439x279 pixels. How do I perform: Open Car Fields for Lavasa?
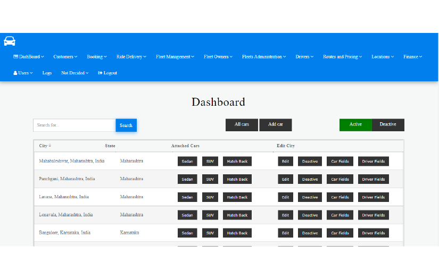pos(340,197)
